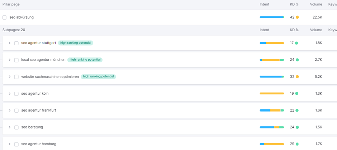Tick the 'seo agentur köln' checkbox
The image size is (337, 150).
click(x=16, y=94)
